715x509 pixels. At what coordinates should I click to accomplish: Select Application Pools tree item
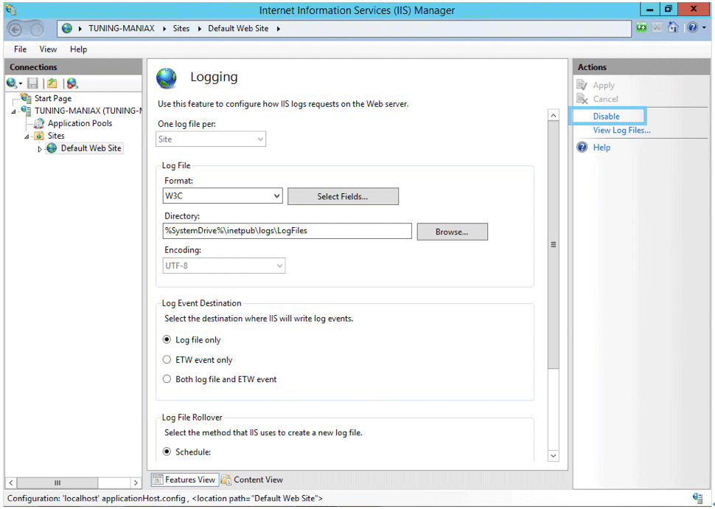(80, 123)
